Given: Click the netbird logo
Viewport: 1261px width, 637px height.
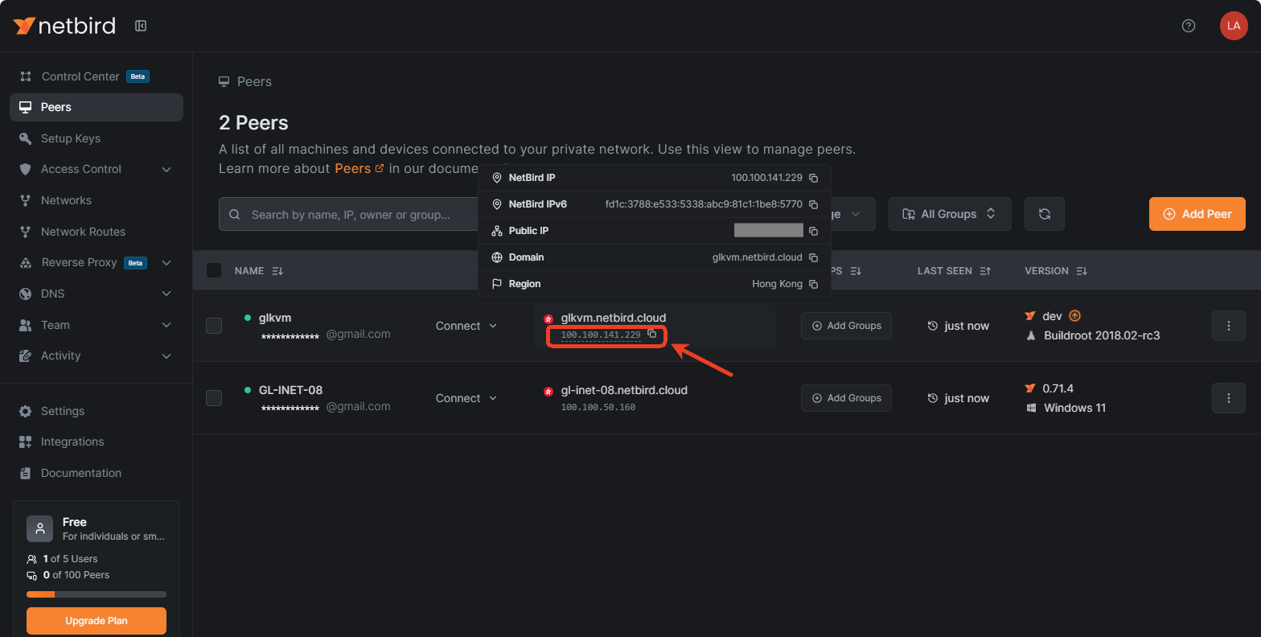Looking at the screenshot, I should point(64,26).
